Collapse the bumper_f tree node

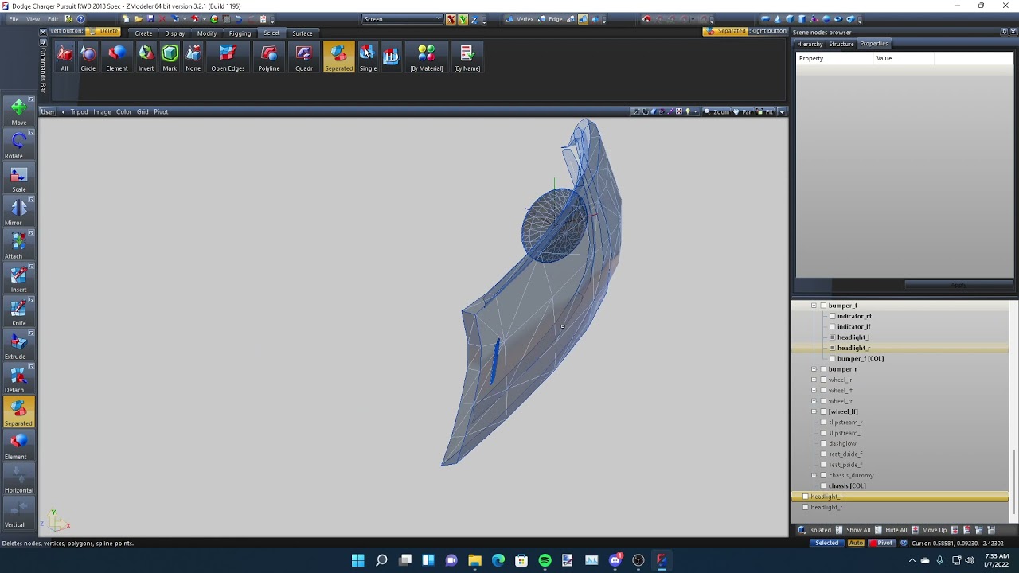tap(814, 306)
